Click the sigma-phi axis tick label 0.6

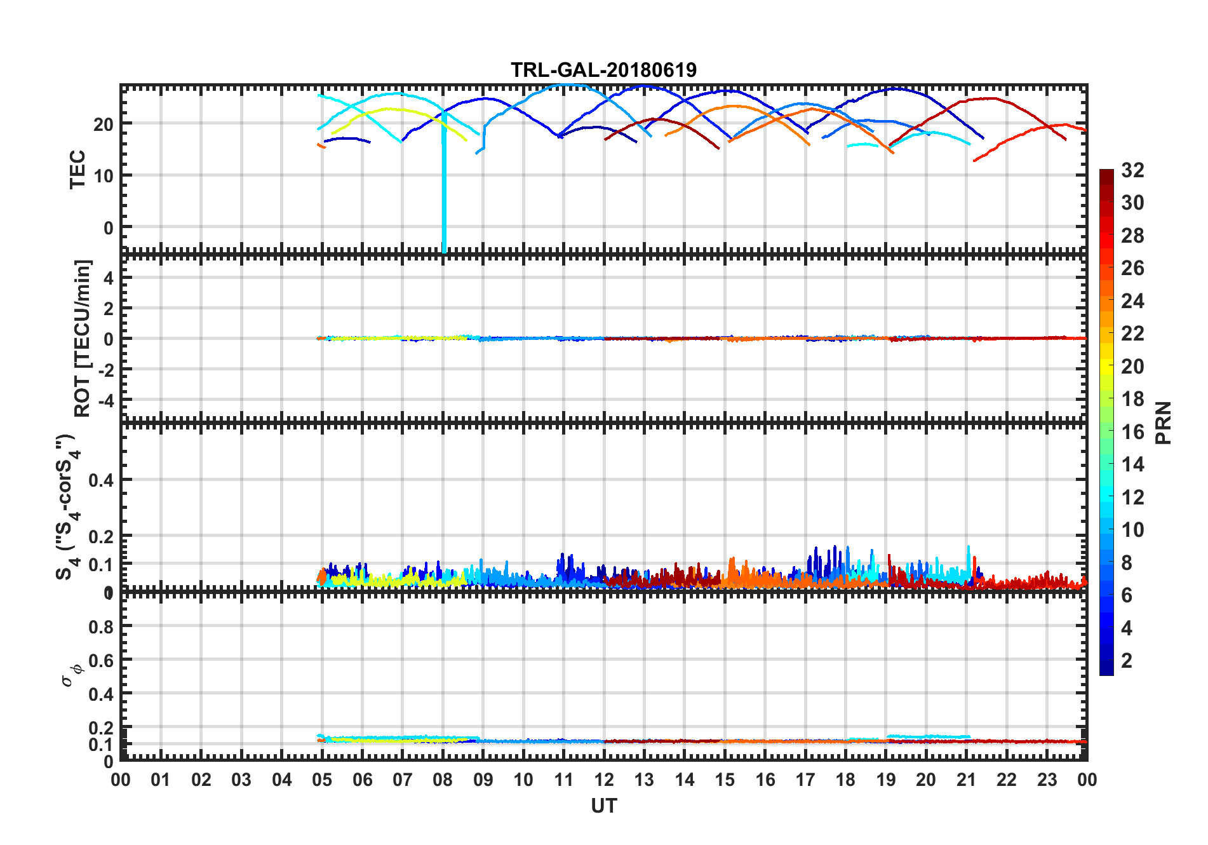[101, 661]
